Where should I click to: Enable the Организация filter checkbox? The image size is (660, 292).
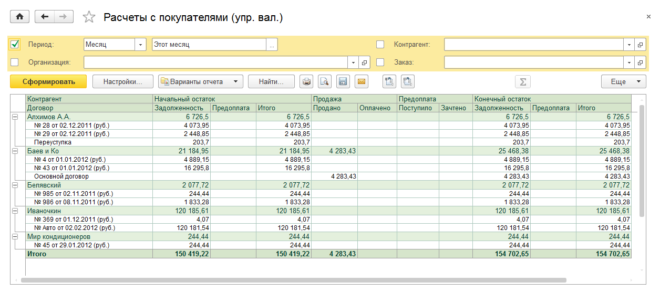point(15,62)
